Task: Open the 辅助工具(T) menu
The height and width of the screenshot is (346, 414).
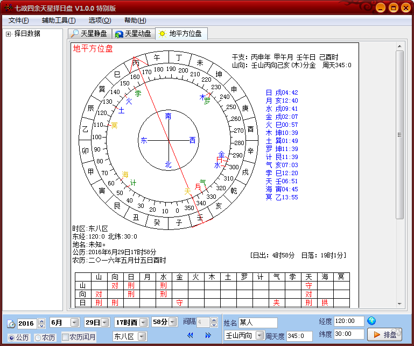Action: 59,20
